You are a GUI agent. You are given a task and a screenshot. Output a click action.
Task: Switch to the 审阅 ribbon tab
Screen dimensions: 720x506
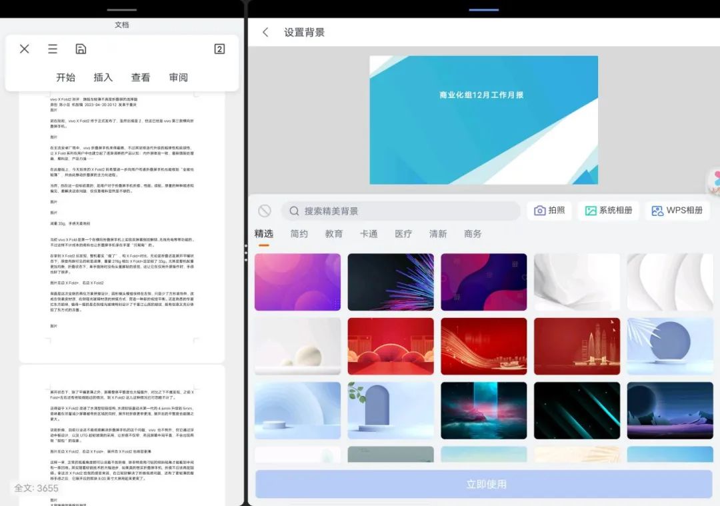click(x=178, y=77)
